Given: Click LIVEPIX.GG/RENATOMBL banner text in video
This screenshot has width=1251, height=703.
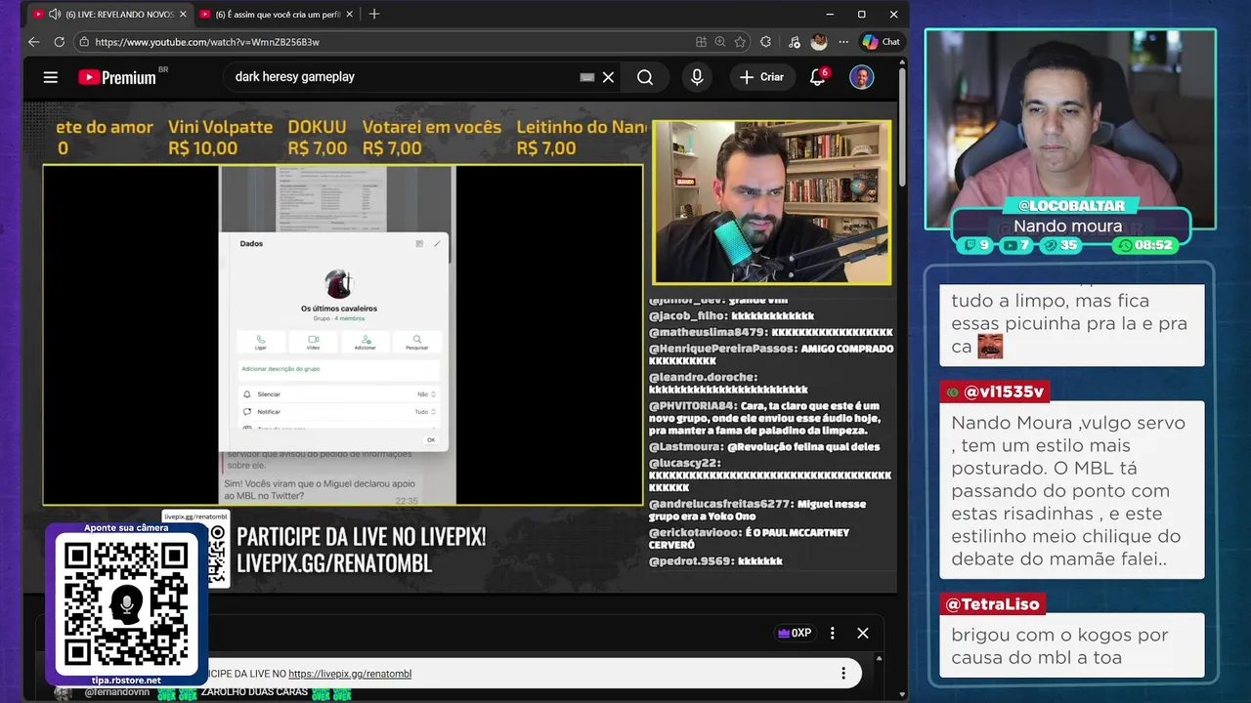Looking at the screenshot, I should (x=334, y=564).
